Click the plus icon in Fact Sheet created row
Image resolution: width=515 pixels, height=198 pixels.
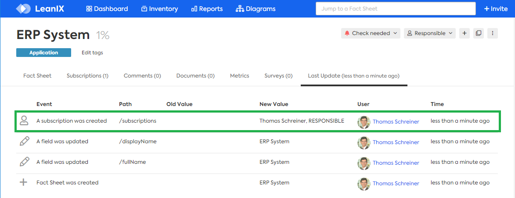23,183
